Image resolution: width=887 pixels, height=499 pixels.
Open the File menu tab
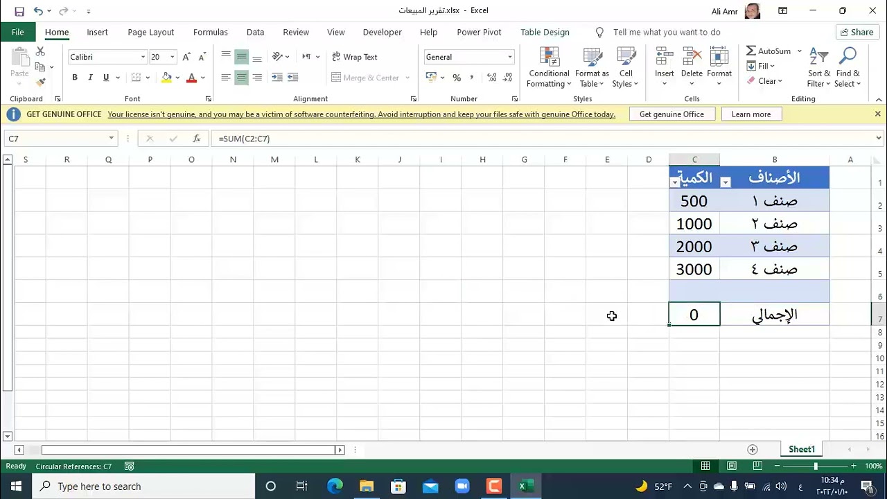coord(18,32)
